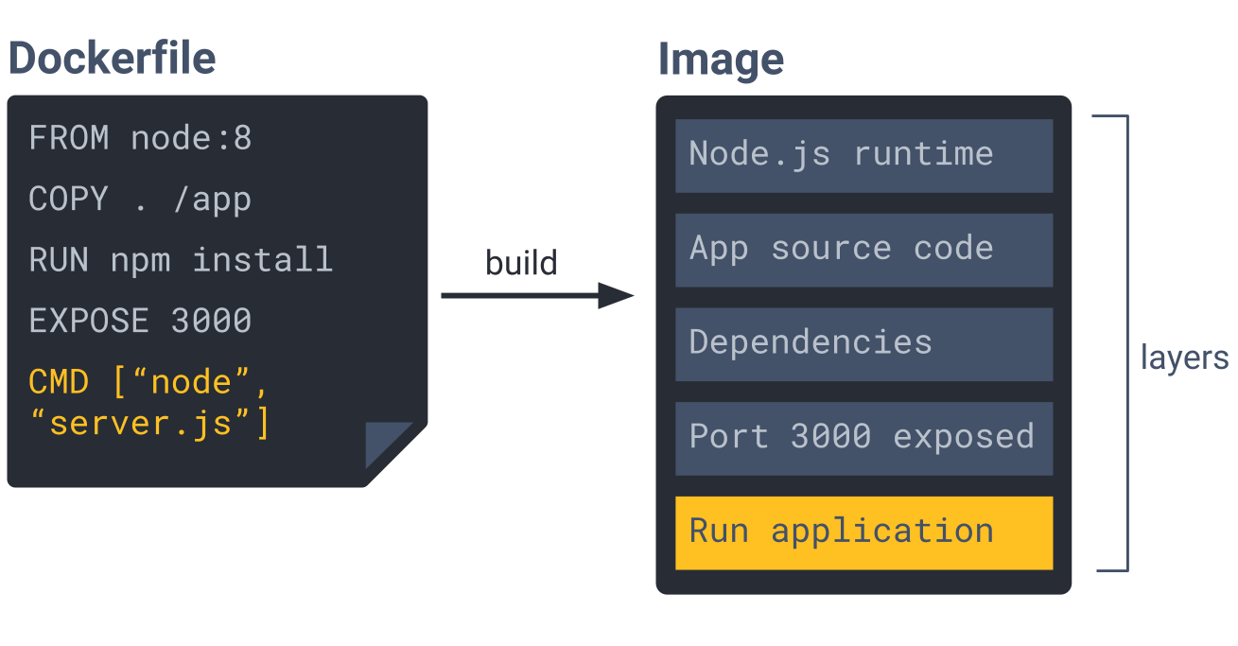Click the App source code layer

coord(863,249)
